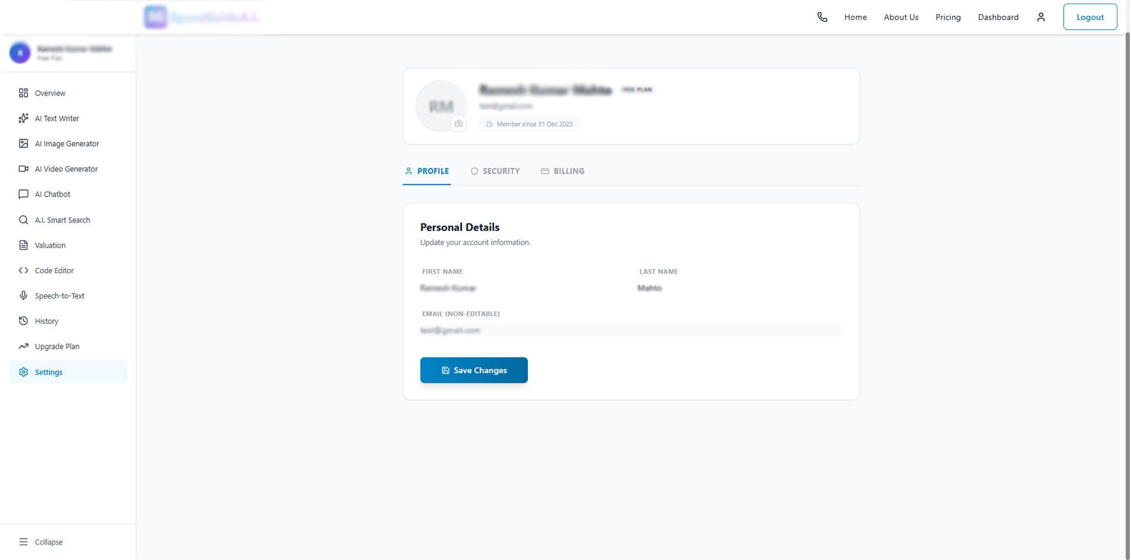
Task: Click the AI Video Generator camera icon
Action: [24, 169]
